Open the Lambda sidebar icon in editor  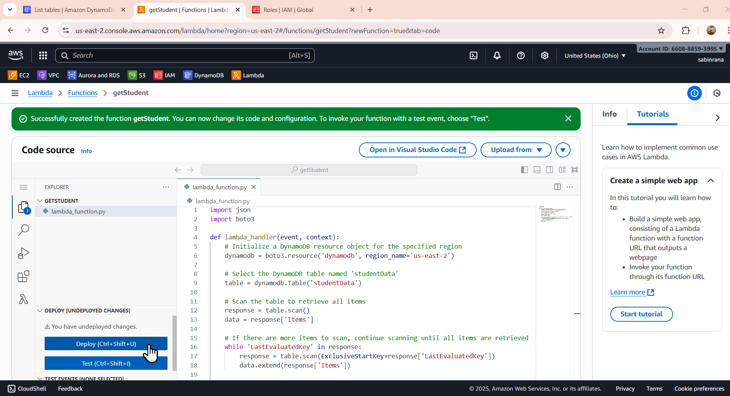(x=23, y=299)
